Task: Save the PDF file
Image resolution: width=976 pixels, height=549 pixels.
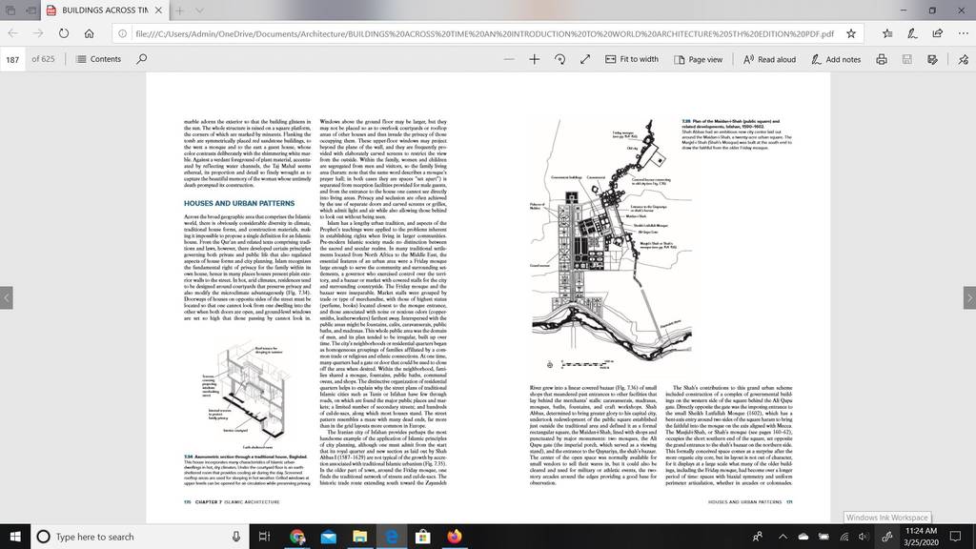Action: [907, 59]
